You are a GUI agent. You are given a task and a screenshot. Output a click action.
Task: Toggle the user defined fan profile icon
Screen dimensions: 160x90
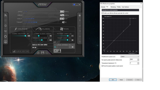59,51
